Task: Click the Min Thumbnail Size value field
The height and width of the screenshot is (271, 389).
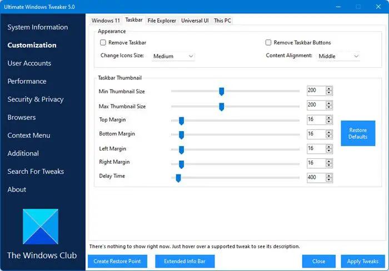Action: click(316, 91)
